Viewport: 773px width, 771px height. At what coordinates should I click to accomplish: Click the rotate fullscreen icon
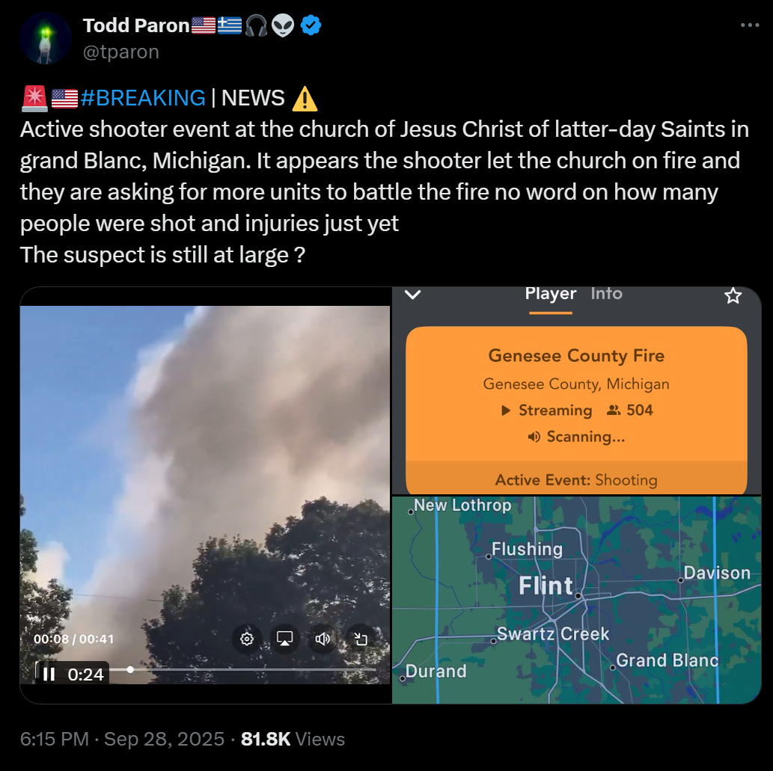(x=361, y=639)
